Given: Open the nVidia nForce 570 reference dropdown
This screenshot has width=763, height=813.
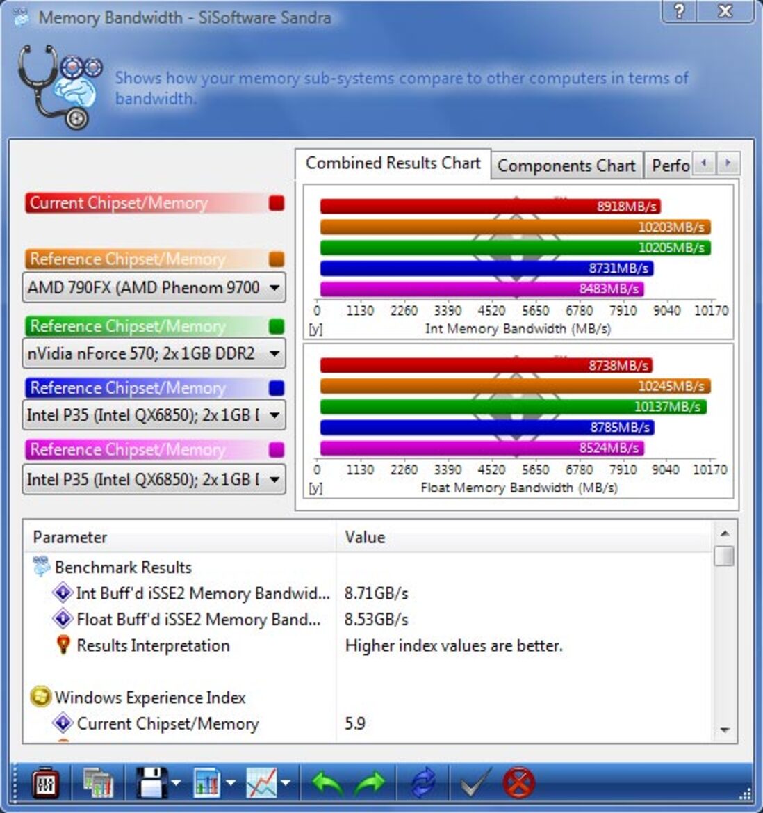Looking at the screenshot, I should 154,353.
